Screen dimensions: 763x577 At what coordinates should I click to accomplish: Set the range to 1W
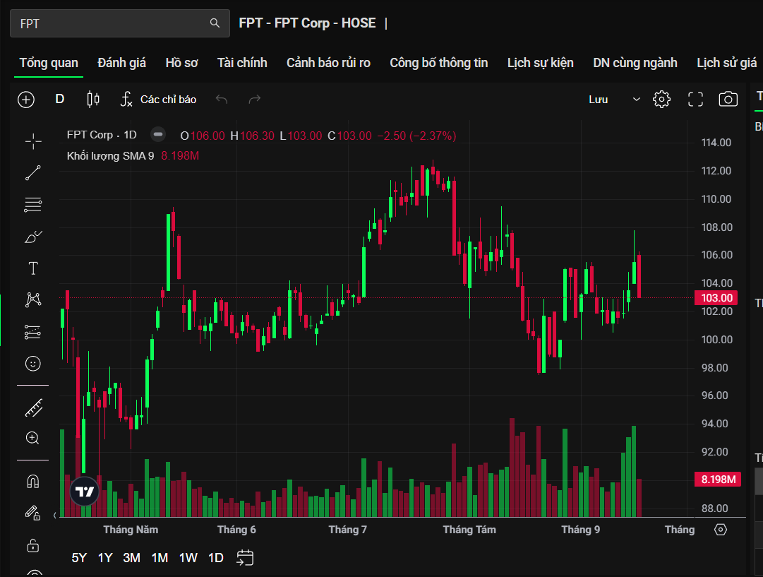click(188, 557)
